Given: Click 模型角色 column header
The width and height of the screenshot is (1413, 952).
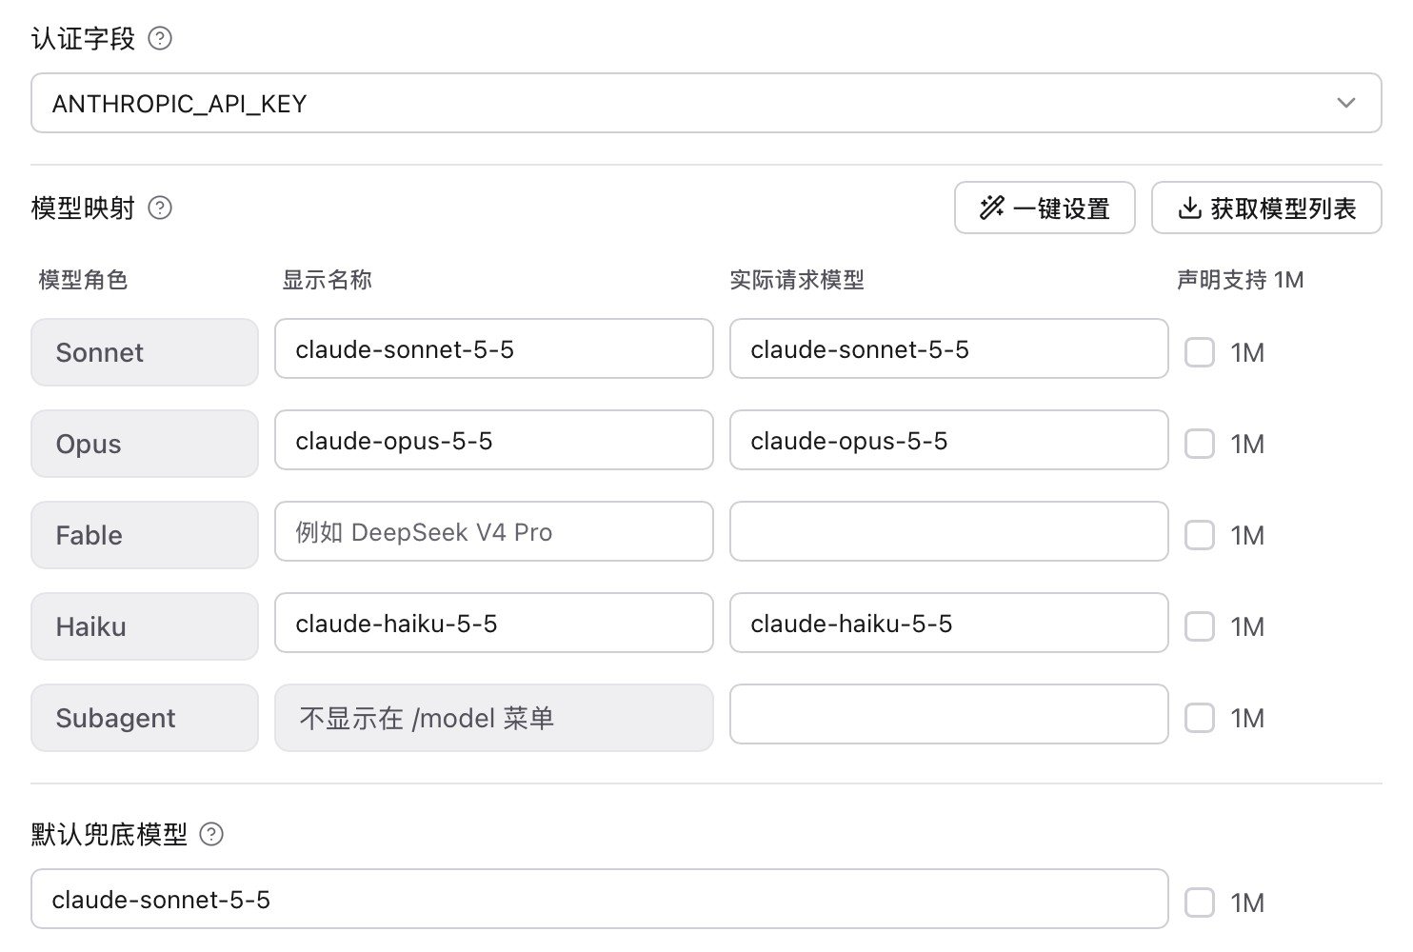Looking at the screenshot, I should 83,280.
